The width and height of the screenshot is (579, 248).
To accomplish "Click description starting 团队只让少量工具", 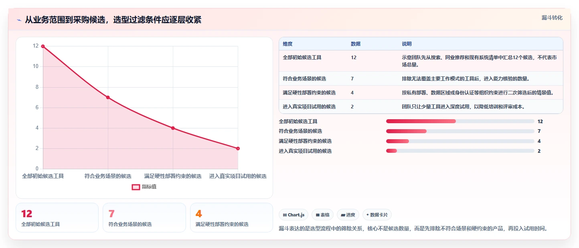I will [x=463, y=107].
